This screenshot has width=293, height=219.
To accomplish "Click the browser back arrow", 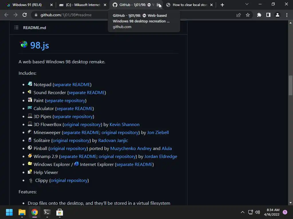I will (x=6, y=15).
